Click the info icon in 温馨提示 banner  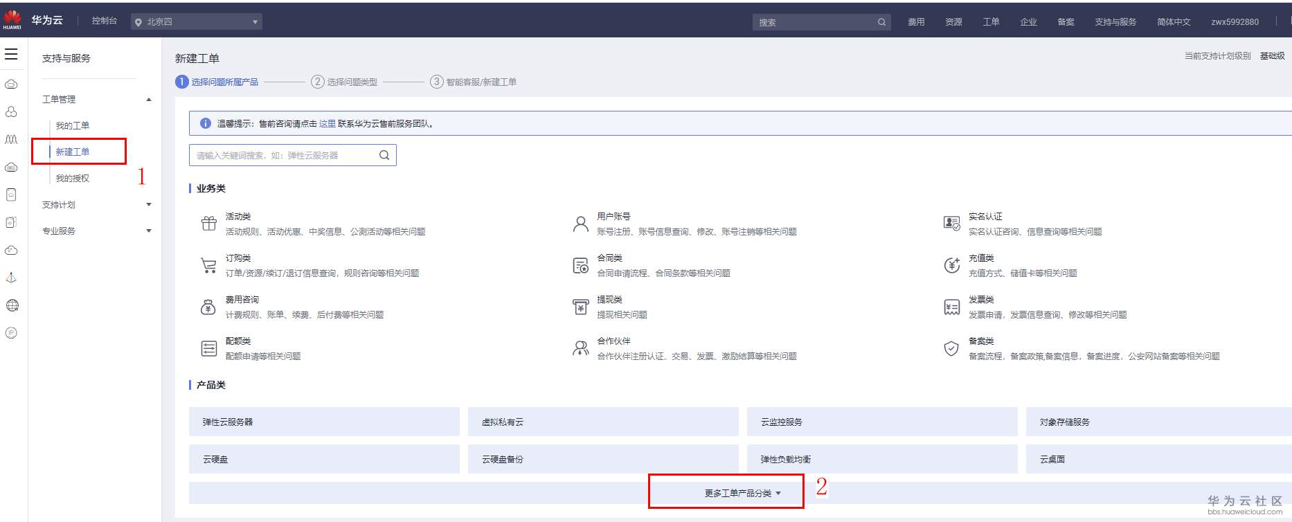tap(206, 123)
